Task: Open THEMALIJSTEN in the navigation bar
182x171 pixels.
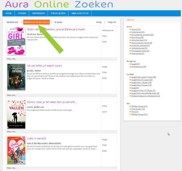Action: click(x=58, y=13)
